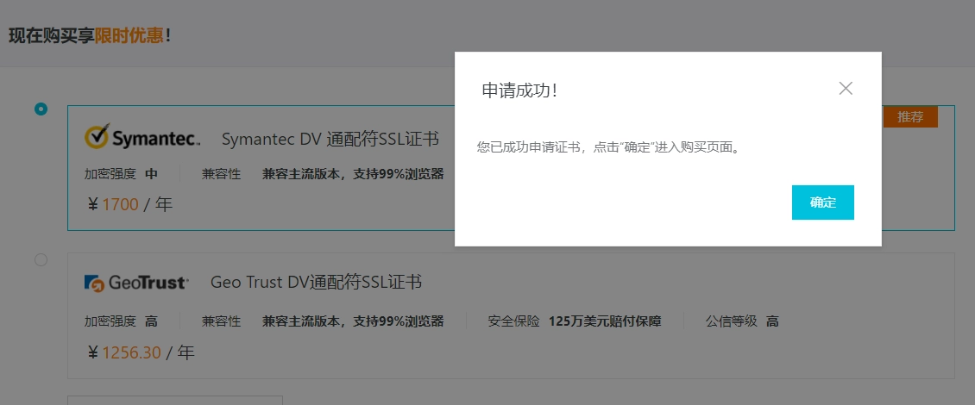Click GeoTrust 125万美元赔付保障 insurance text
Viewport: 975px width, 405px height.
(x=605, y=321)
